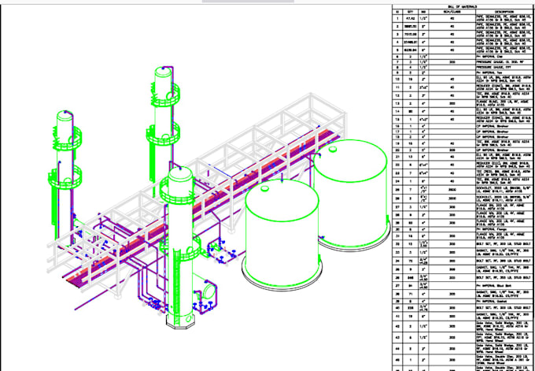Click the DESCRIPTION column header
535x371 pixels.
point(504,11)
